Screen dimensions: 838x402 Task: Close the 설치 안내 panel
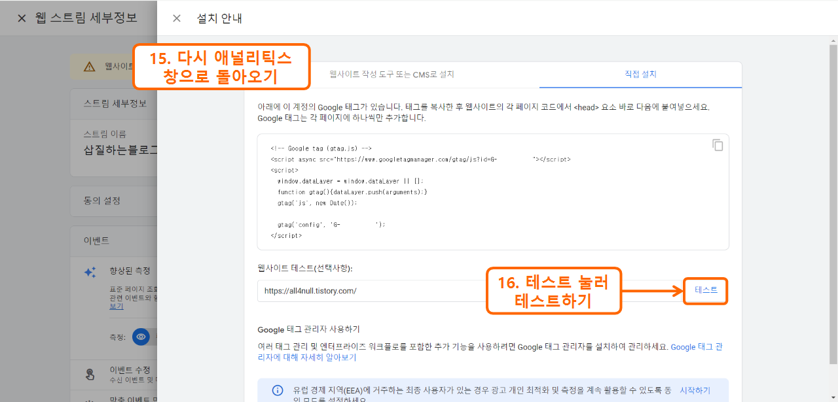(x=177, y=18)
